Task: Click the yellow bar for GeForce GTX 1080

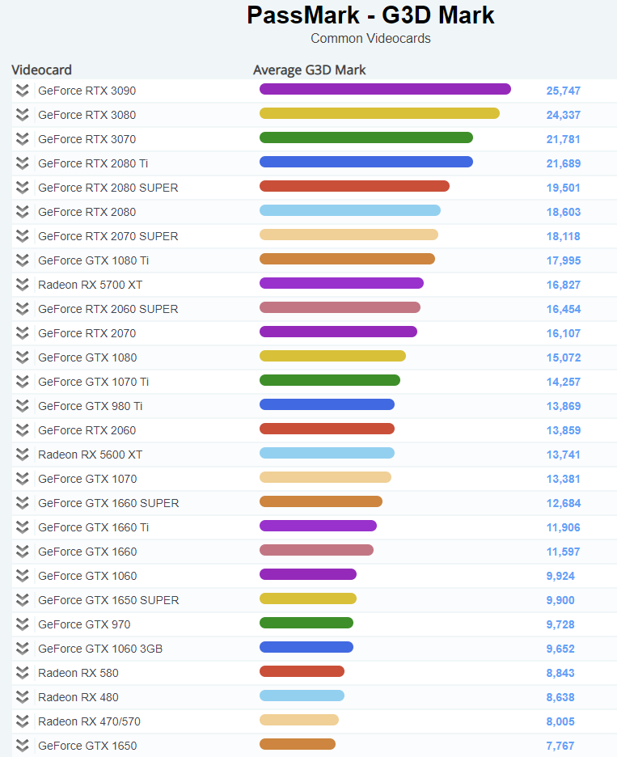Action: 332,356
